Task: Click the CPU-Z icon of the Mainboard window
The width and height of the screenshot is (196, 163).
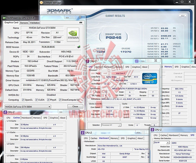Action: pos(83,133)
